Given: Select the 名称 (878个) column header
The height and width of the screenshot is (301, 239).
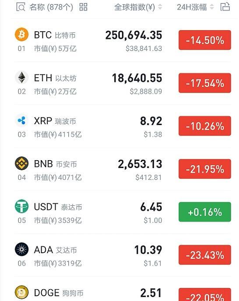Looking at the screenshot, I should click(x=51, y=7).
